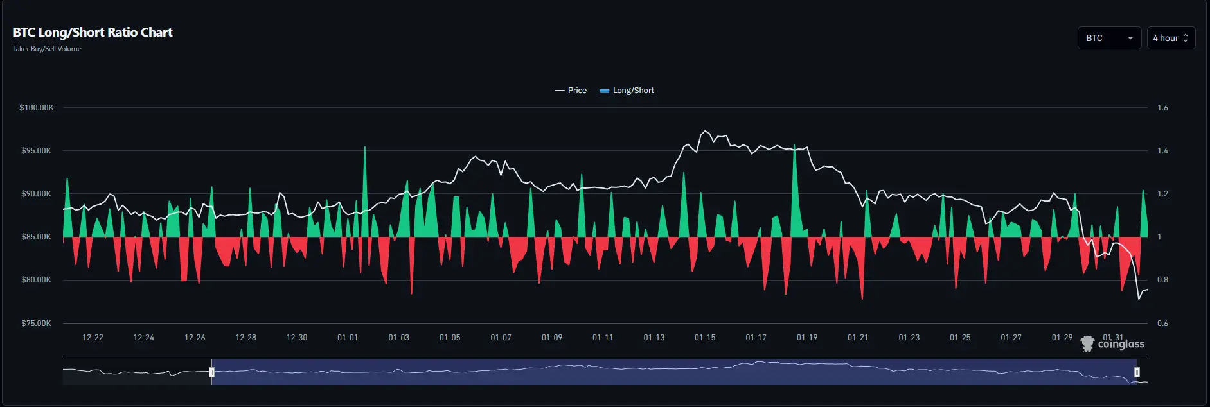Click the up/down chevrons beside 4 hour
The height and width of the screenshot is (407, 1210).
(x=1186, y=38)
